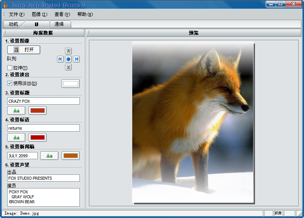Click the FOX STUDIO PRESENTS text field
The height and width of the screenshot is (218, 304).
43,178
